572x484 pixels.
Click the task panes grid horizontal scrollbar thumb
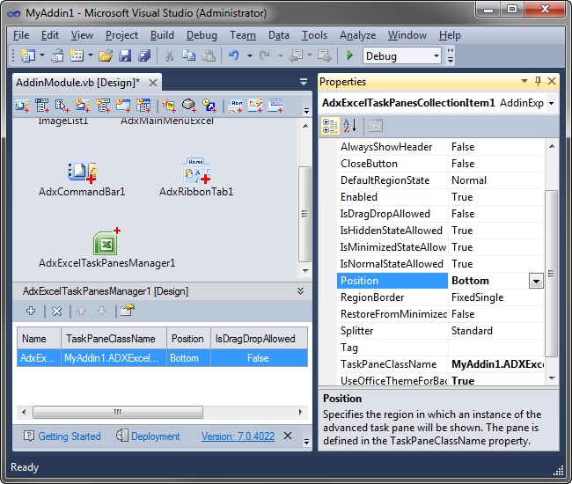point(118,412)
